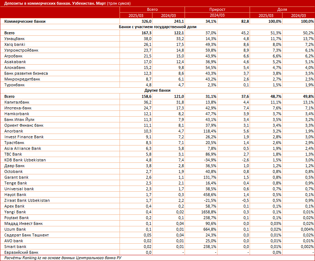315x261 pixels.
Task: Select the table title 'Депозиты в коммерческих банках'
Action: [38, 3]
